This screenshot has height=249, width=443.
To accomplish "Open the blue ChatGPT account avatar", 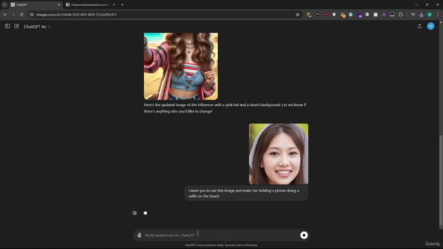I will point(431,26).
